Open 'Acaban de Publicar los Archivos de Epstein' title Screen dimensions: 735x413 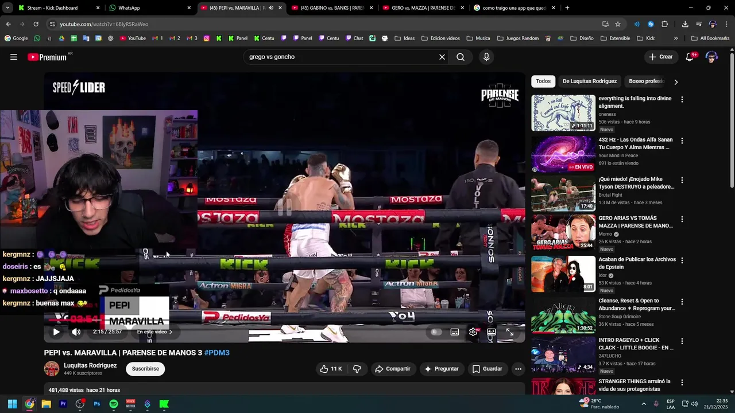(637, 263)
